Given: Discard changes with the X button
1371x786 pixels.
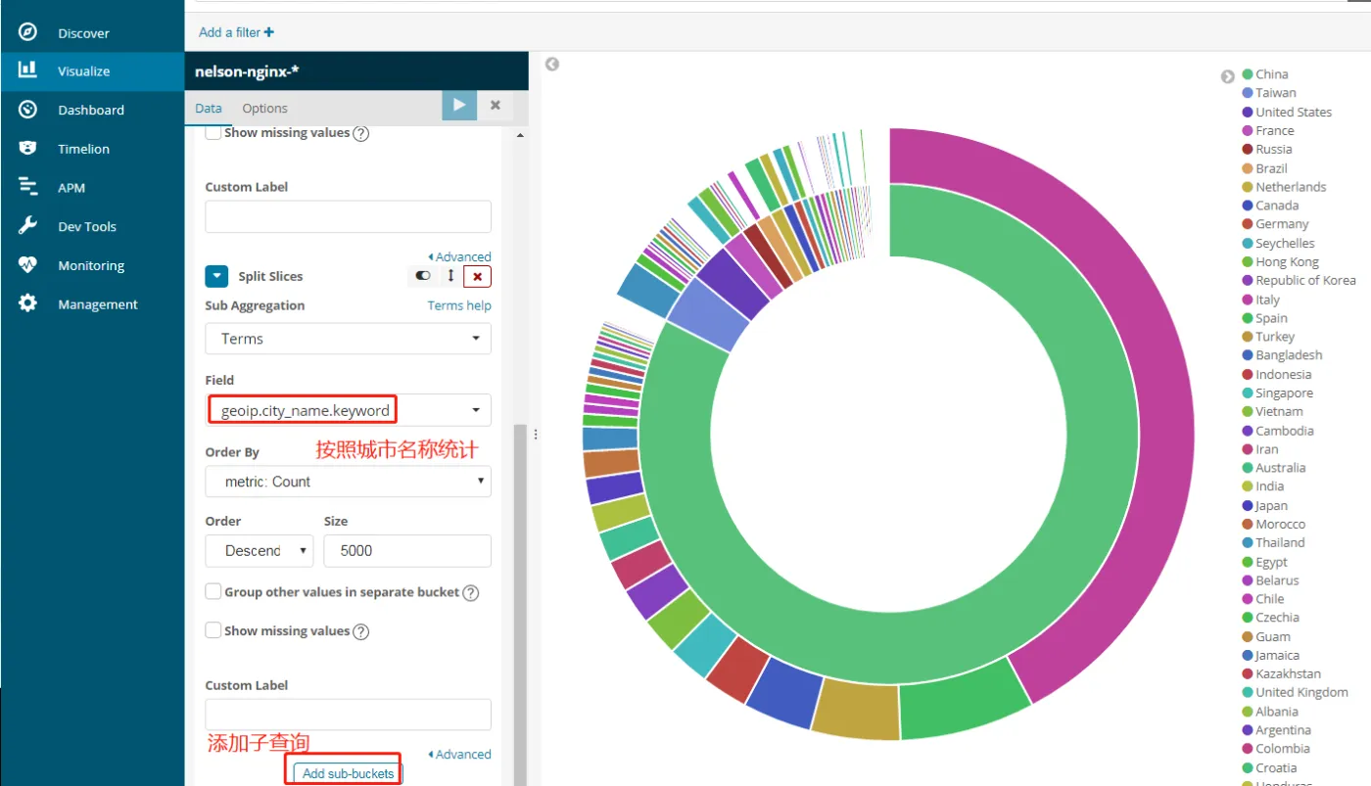Looking at the screenshot, I should pyautogui.click(x=496, y=105).
